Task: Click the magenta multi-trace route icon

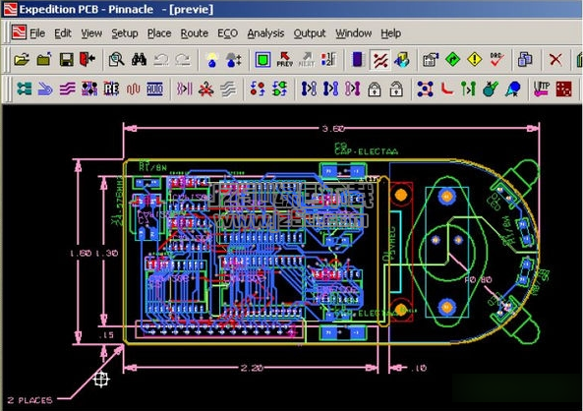Action: click(x=67, y=88)
